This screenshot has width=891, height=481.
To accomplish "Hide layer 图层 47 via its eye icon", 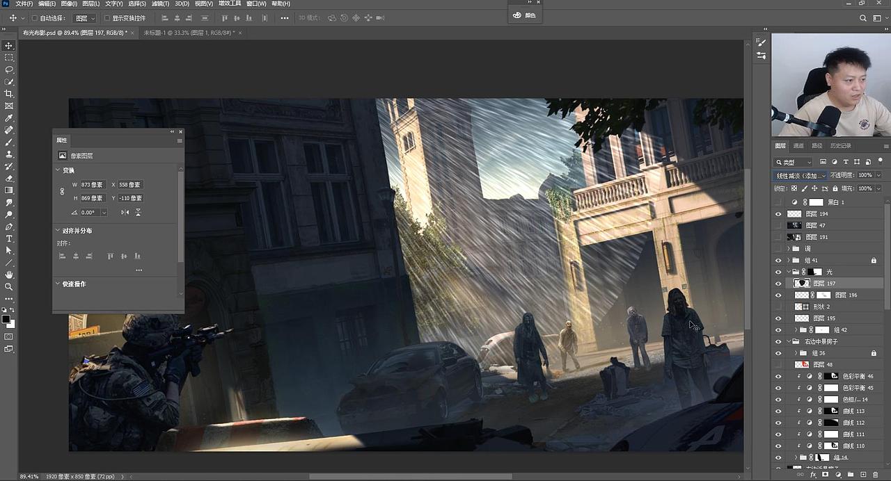I will (778, 225).
